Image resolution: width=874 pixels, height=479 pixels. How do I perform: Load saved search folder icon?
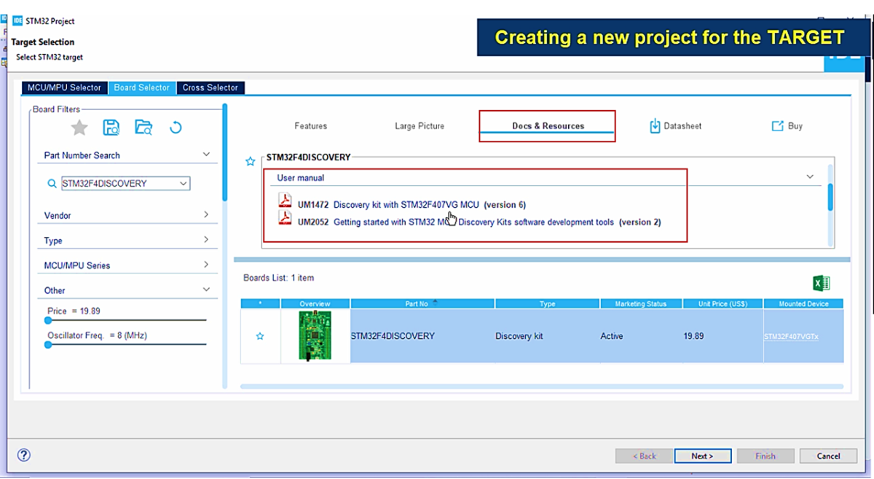click(143, 128)
